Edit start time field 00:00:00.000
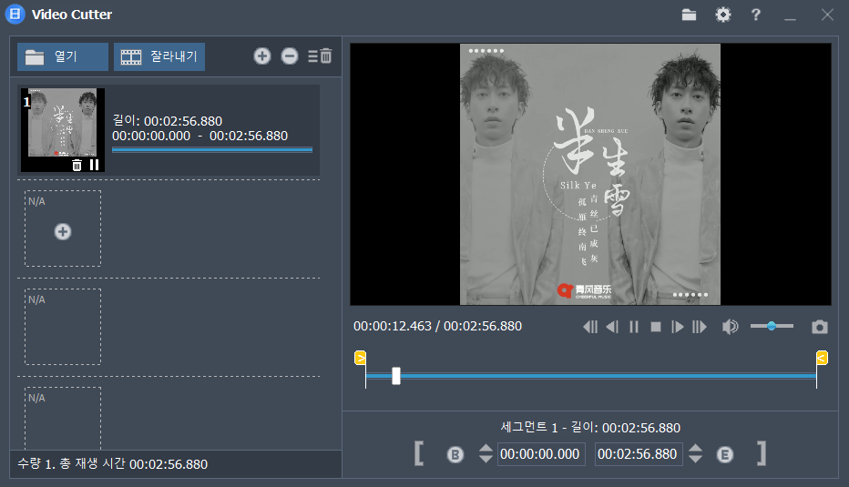Screen dimensions: 849x487 [x=541, y=454]
